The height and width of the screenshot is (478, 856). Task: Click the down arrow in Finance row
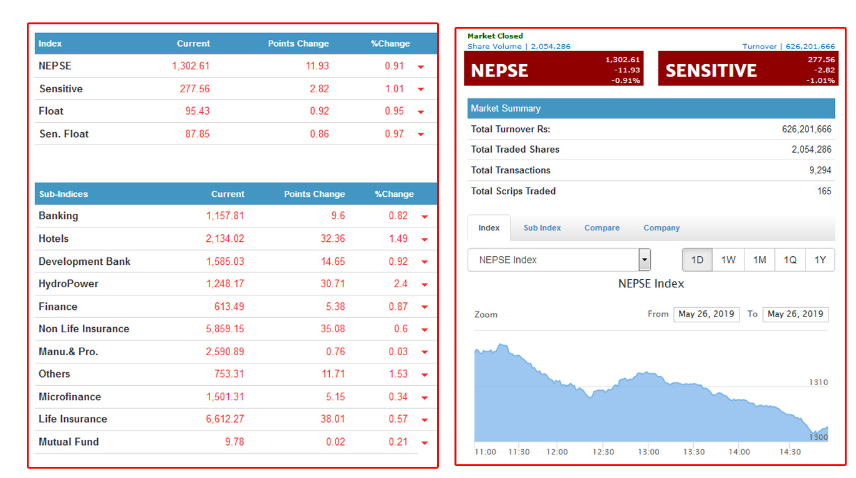pos(425,307)
